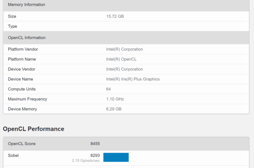Click the Compute Units label
Screen dimensions: 254x168
click(22, 89)
